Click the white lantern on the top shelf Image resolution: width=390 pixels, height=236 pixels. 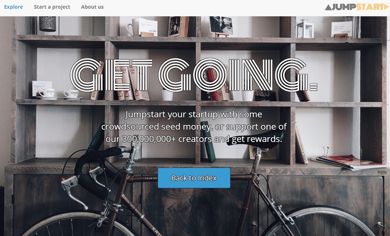305,28
